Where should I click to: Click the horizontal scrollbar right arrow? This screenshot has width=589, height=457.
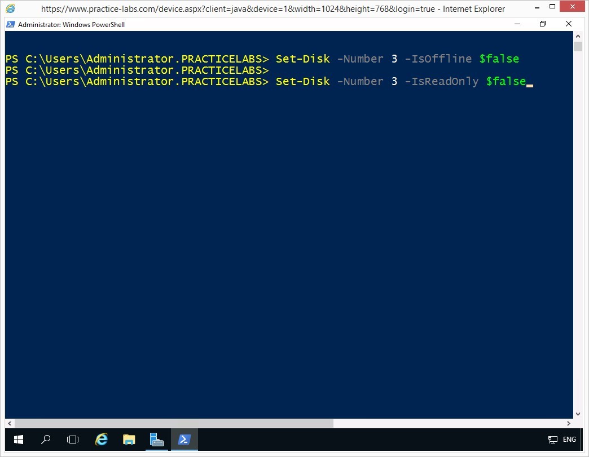click(569, 423)
